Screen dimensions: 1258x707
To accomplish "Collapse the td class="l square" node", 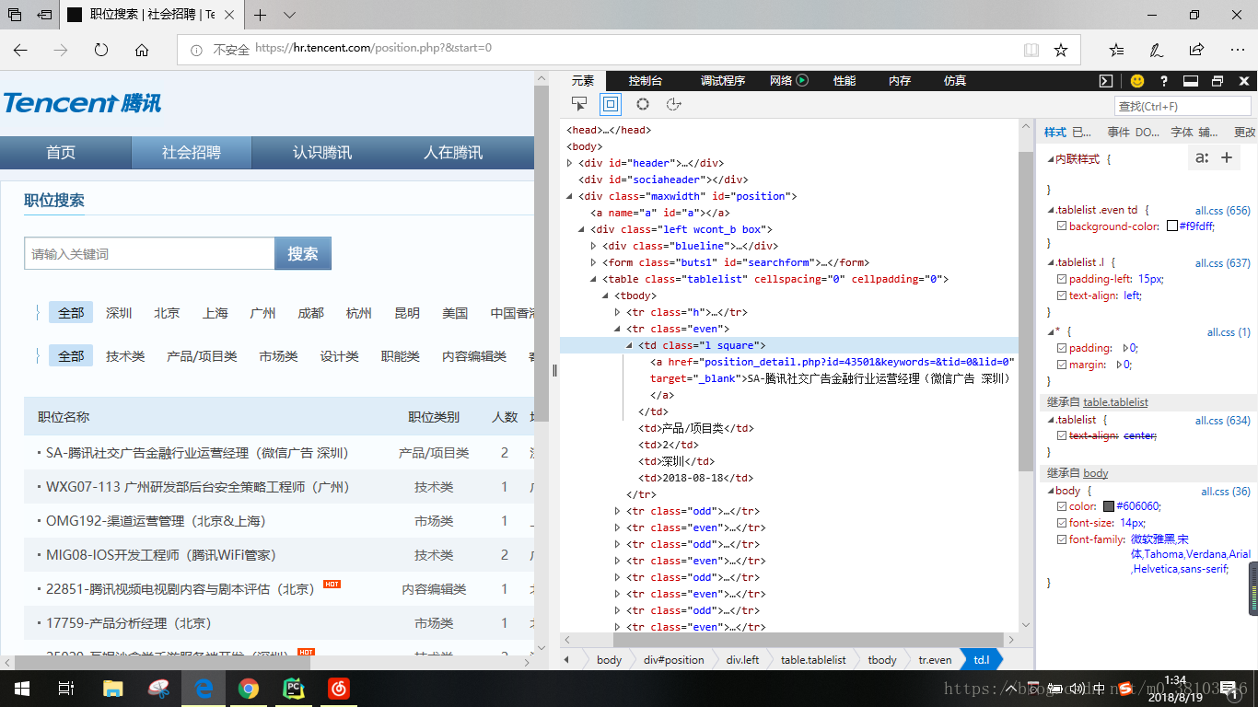I will click(630, 345).
